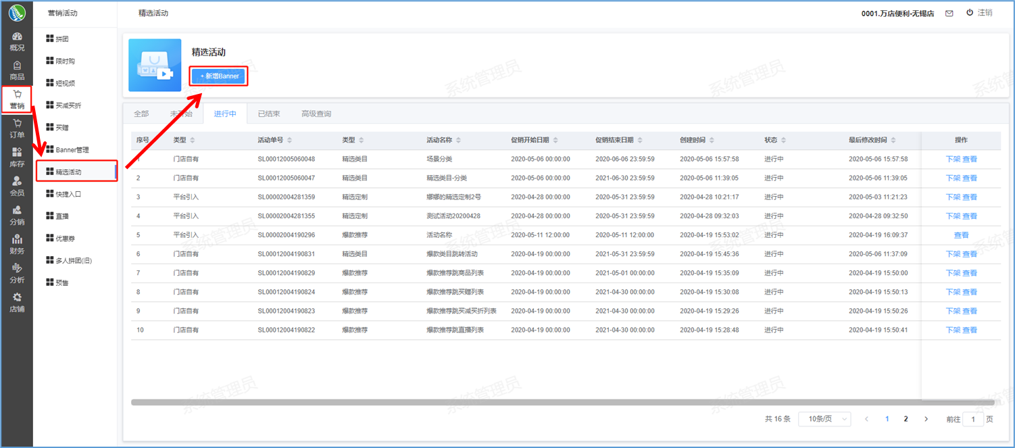Click the 商品 products sidebar icon
1015x448 pixels.
(17, 70)
